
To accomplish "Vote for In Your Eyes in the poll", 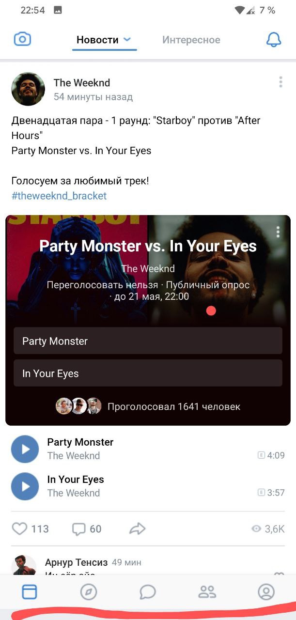I will 148,373.
